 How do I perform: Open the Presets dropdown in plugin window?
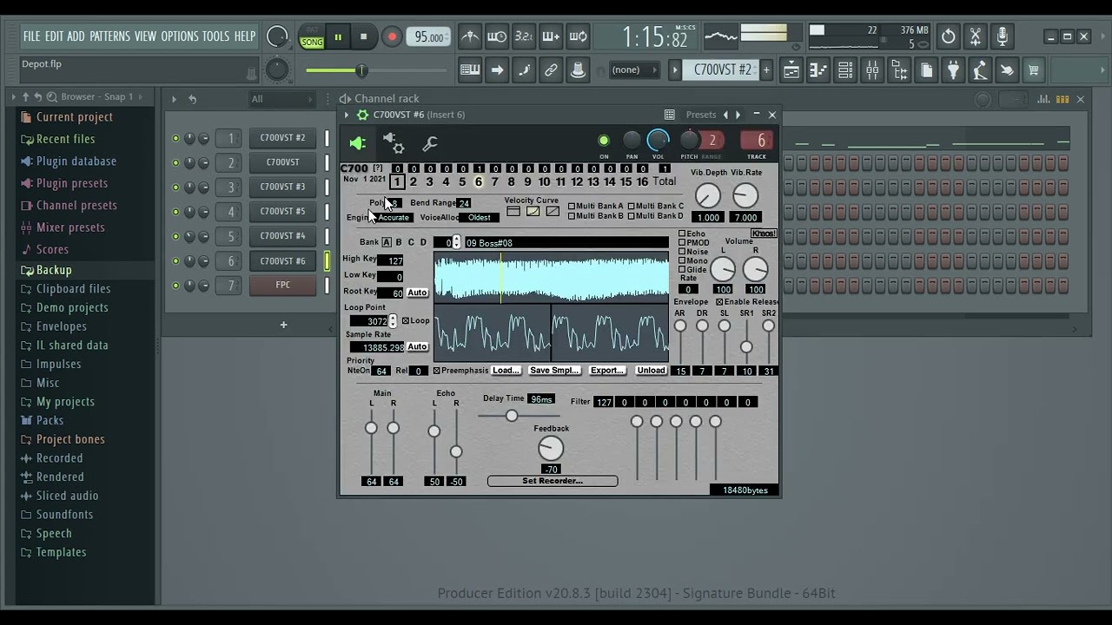tap(701, 115)
